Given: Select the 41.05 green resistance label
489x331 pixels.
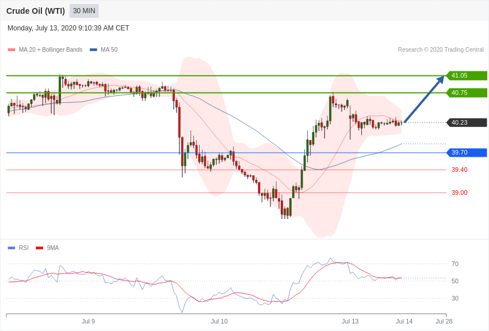Looking at the screenshot, I should (467, 75).
